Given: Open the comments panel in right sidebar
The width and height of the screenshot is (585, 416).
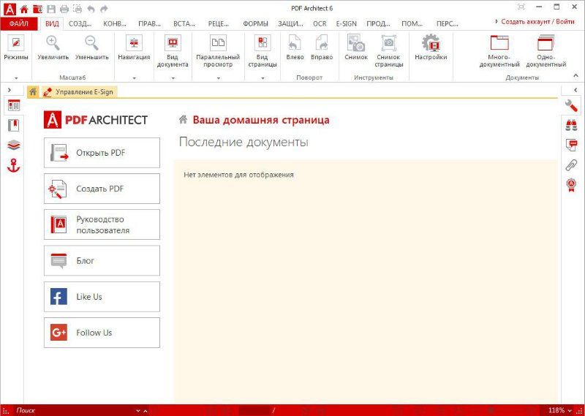Looking at the screenshot, I should [571, 145].
